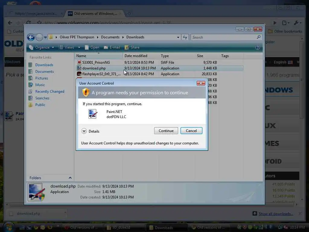Sort by Type column header

pos(177,56)
